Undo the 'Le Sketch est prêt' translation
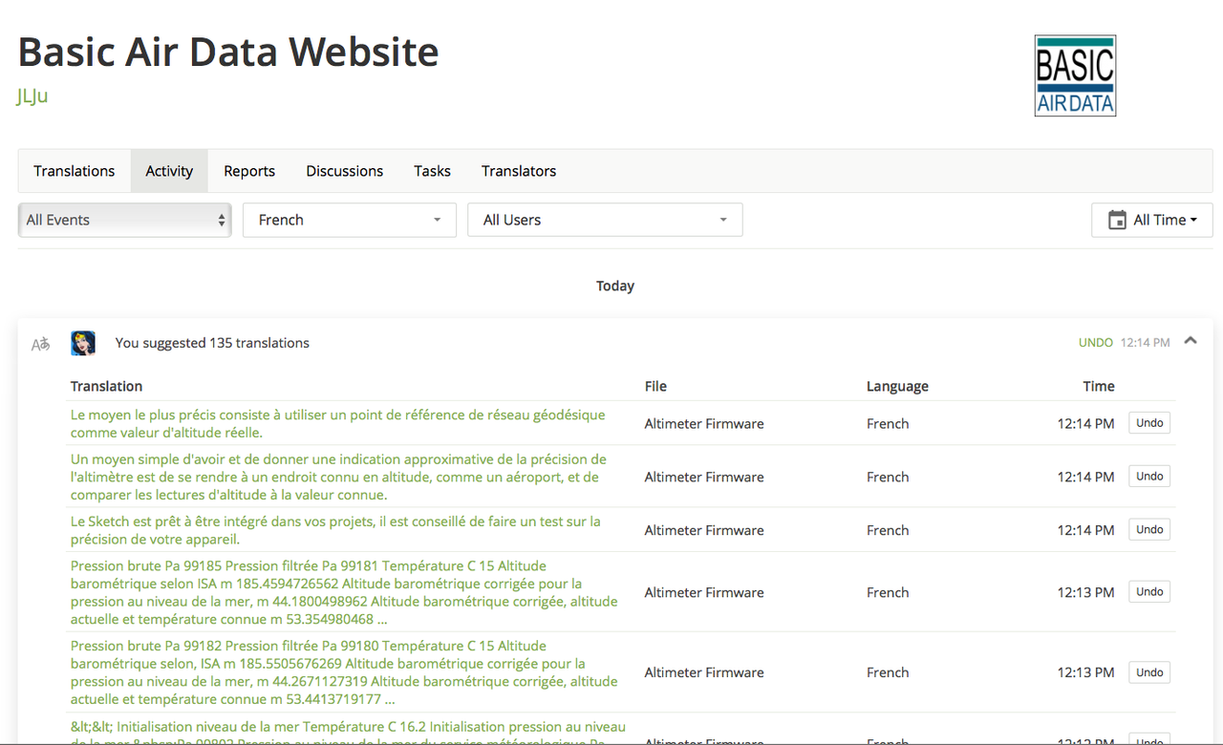 1149,530
